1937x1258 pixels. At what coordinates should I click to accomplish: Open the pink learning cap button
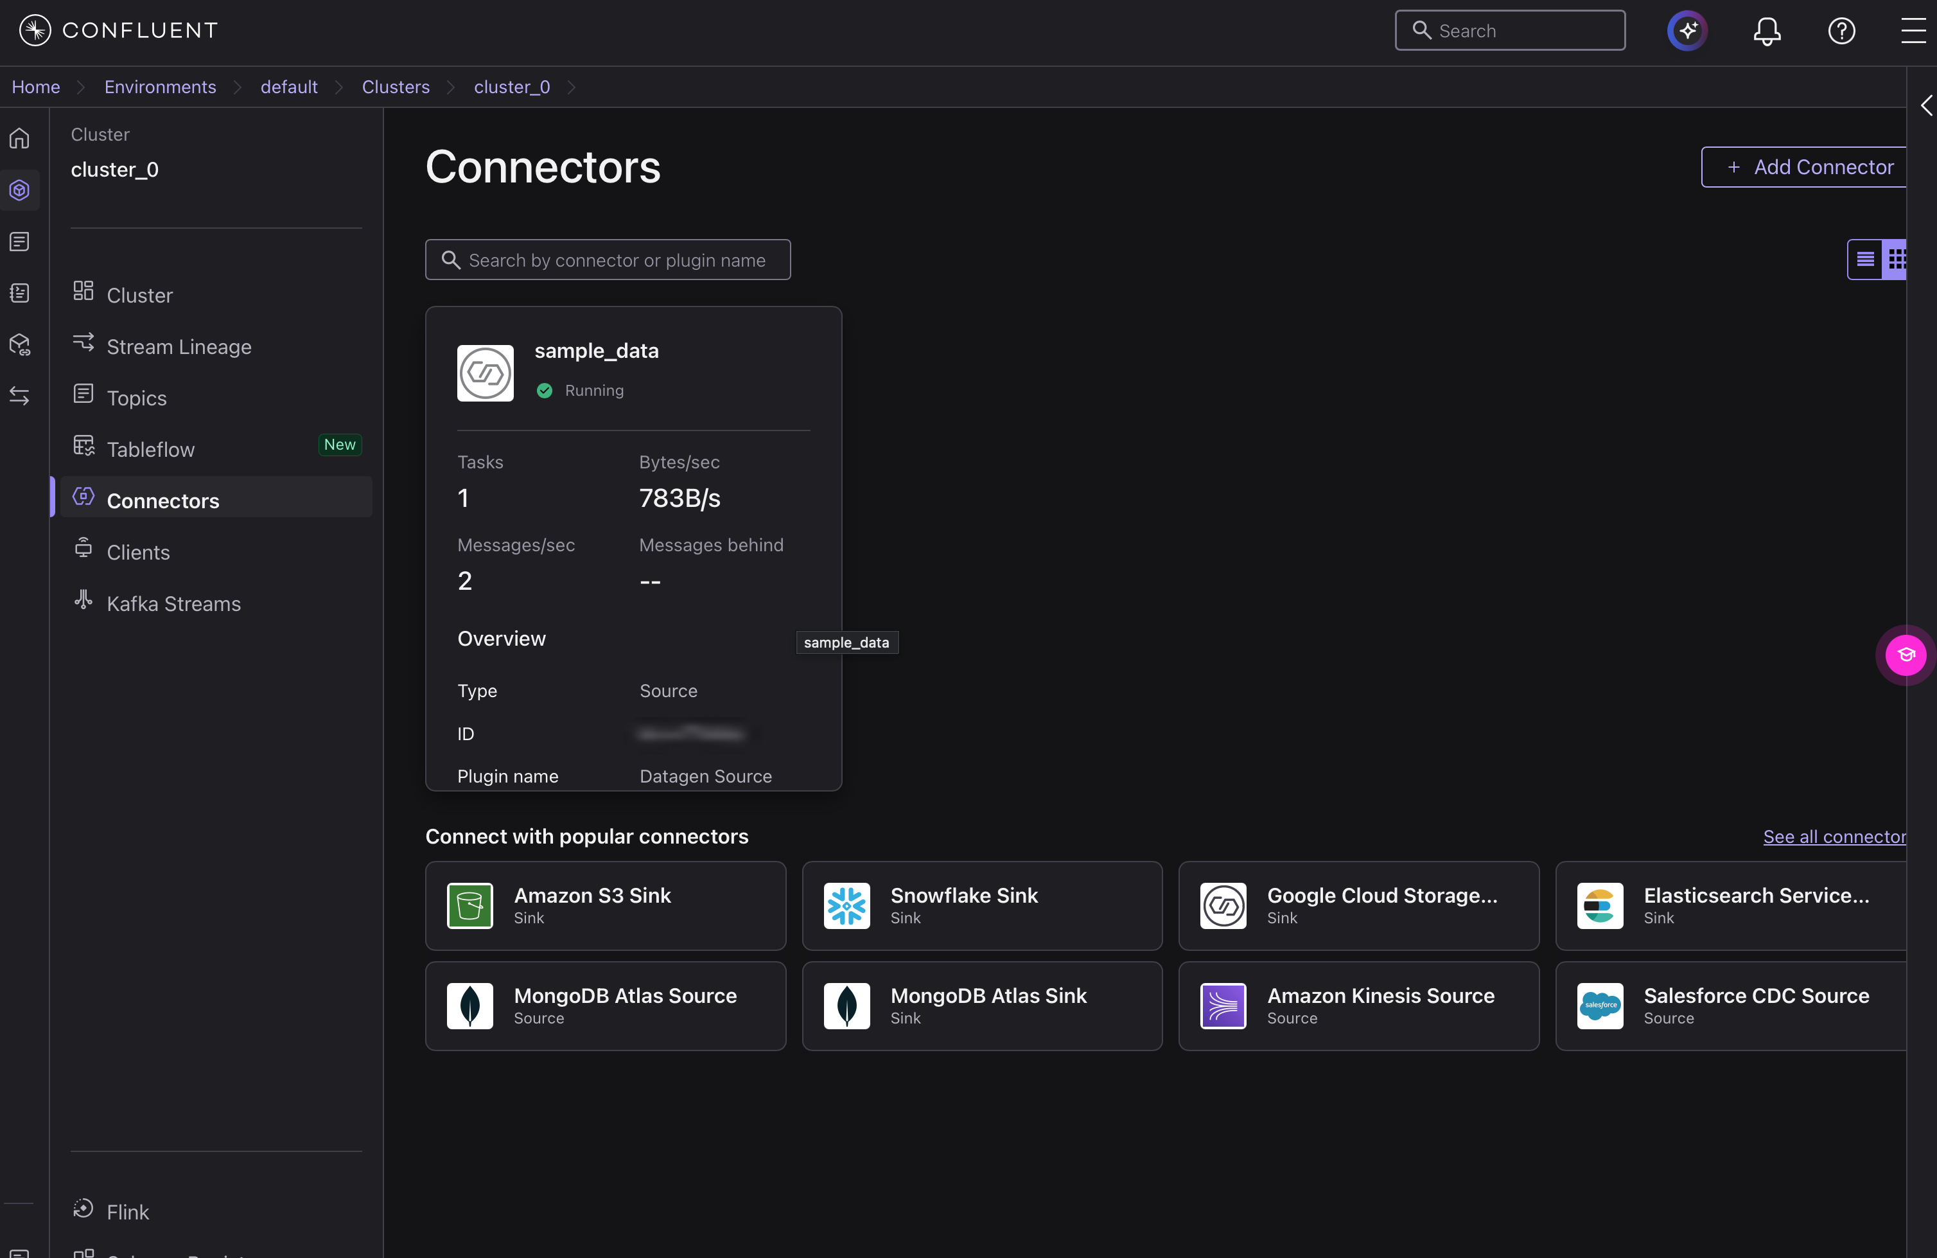[x=1906, y=655]
